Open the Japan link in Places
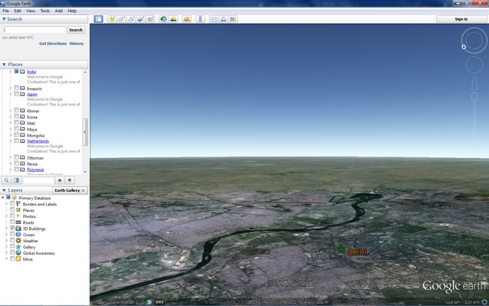 pyautogui.click(x=32, y=94)
